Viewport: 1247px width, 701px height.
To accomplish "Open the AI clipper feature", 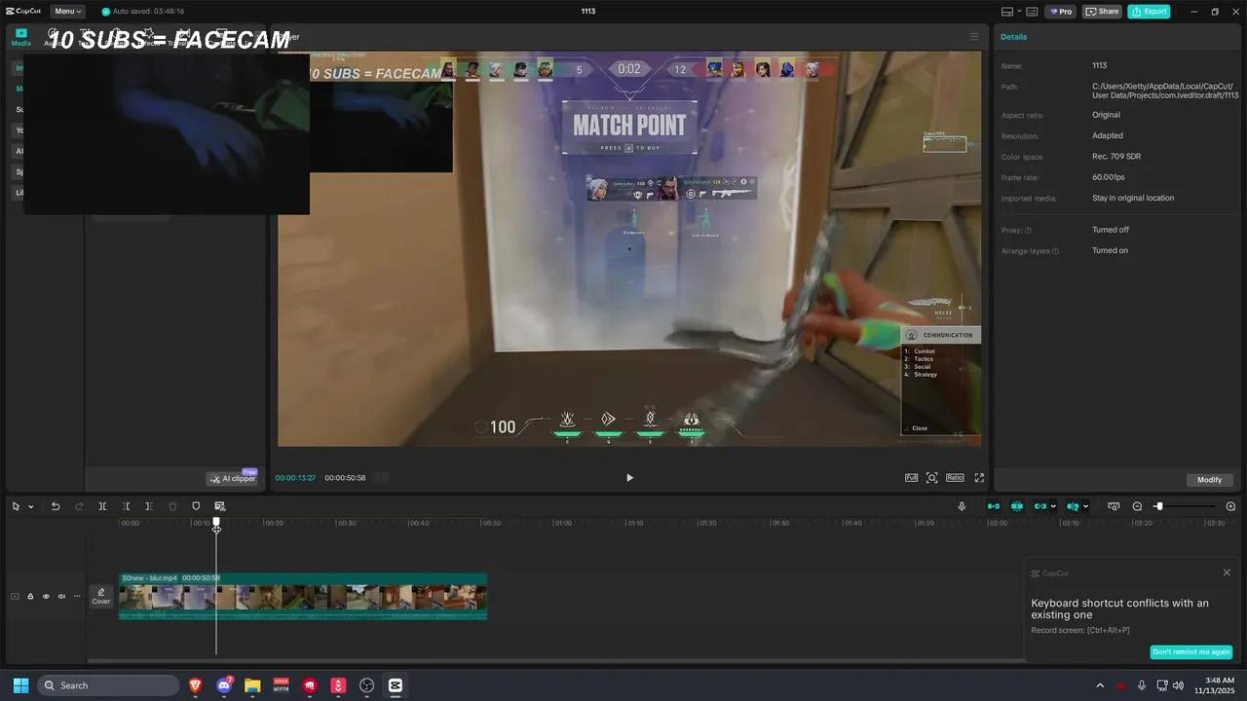I will click(x=233, y=478).
